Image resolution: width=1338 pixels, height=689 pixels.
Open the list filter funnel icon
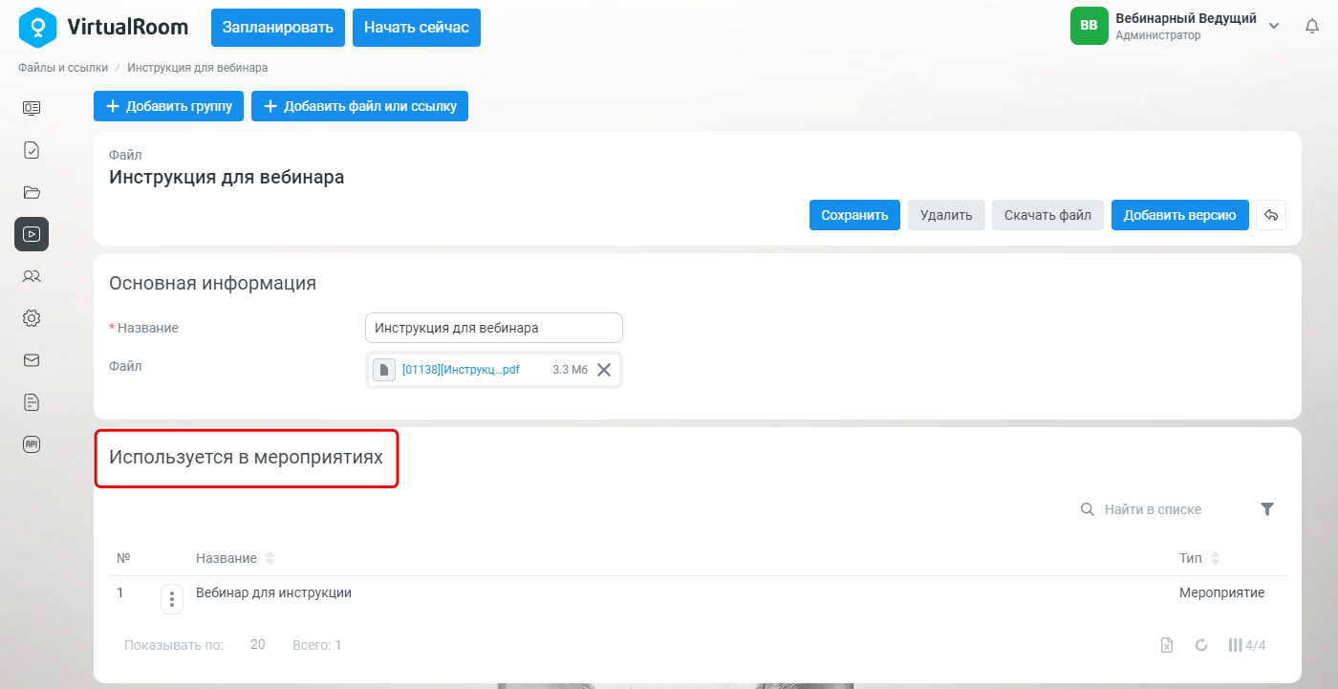click(x=1267, y=509)
